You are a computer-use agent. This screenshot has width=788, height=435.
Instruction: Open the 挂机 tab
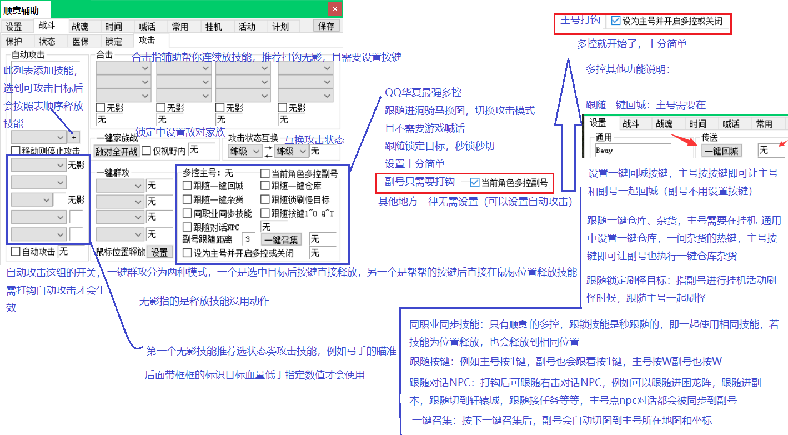pyautogui.click(x=214, y=27)
